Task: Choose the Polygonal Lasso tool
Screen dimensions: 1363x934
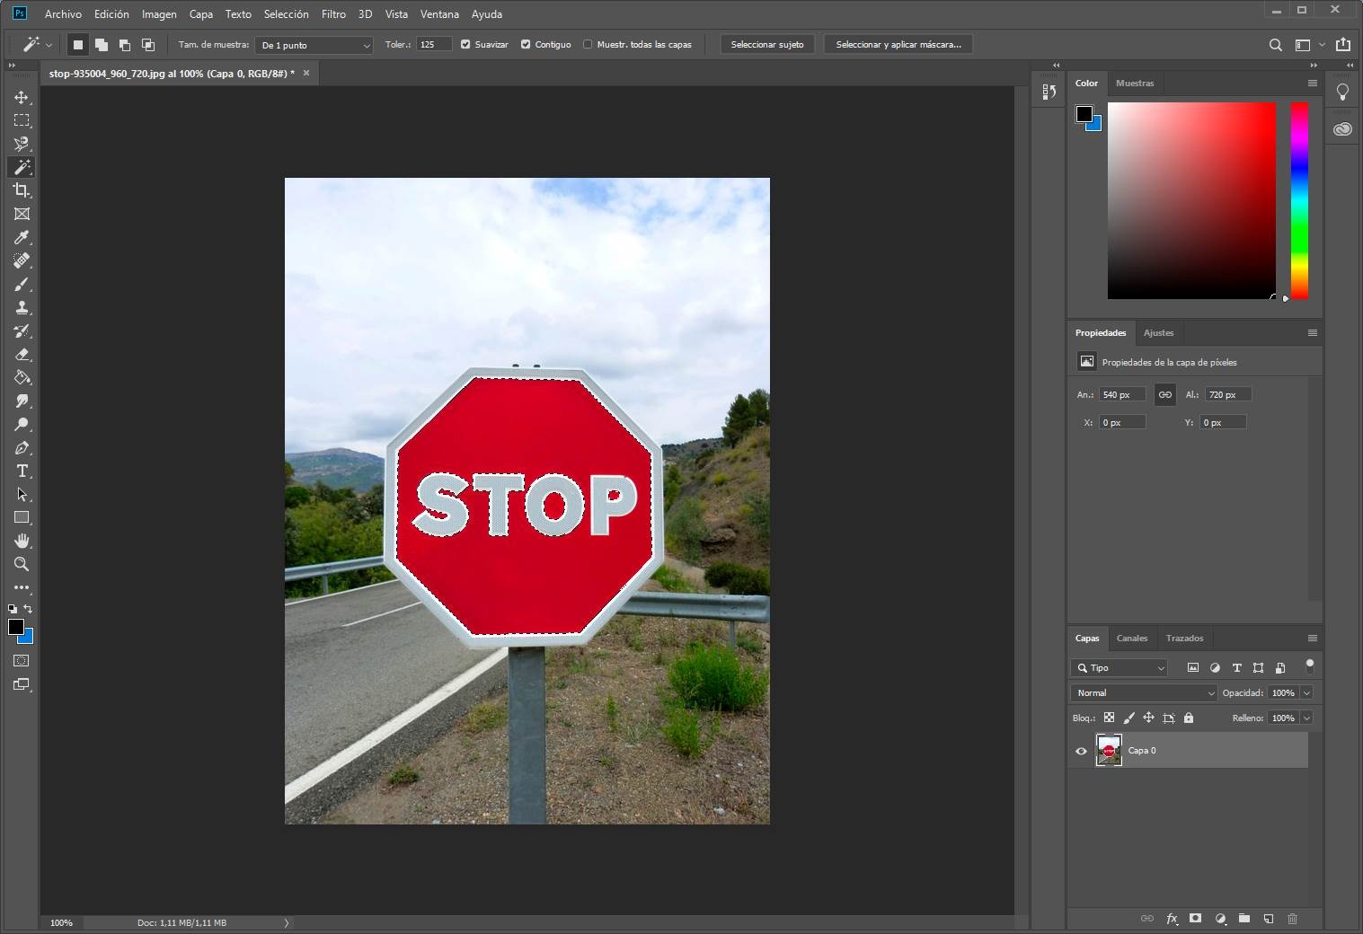Action: [22, 144]
